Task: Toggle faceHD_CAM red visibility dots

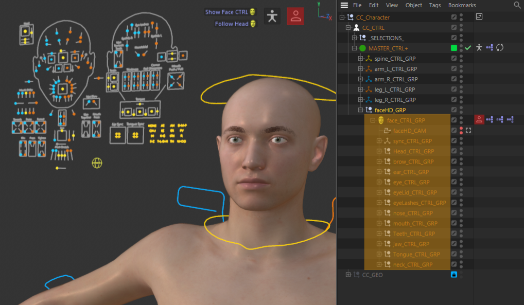Action: [x=461, y=131]
